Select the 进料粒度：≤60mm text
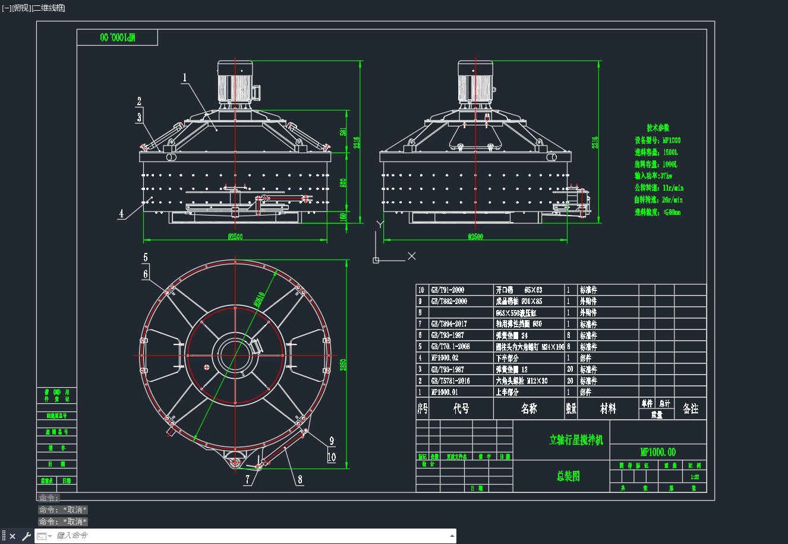Image resolution: width=788 pixels, height=544 pixels. tap(657, 211)
